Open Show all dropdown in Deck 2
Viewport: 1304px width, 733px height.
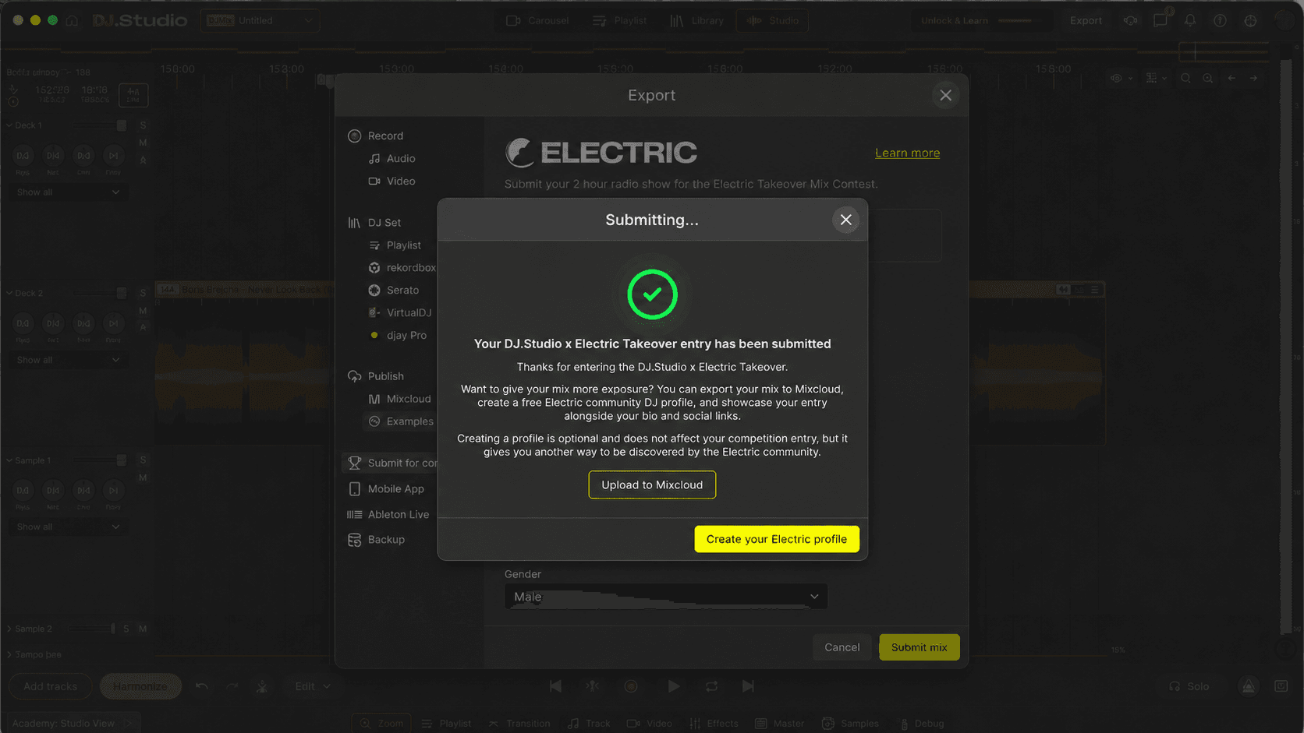(x=68, y=360)
